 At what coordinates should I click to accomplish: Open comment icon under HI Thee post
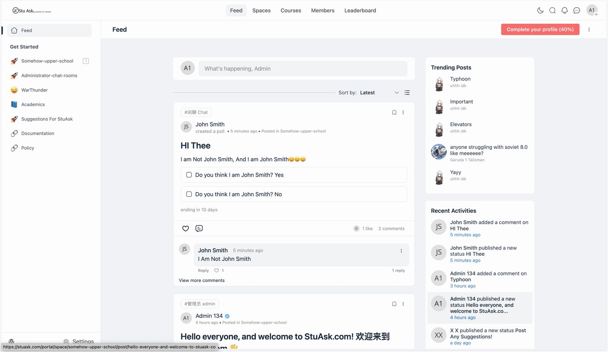click(199, 228)
